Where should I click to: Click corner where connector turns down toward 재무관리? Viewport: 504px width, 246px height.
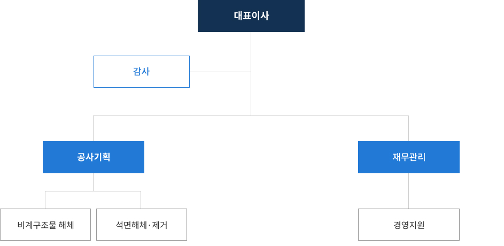pos(408,116)
